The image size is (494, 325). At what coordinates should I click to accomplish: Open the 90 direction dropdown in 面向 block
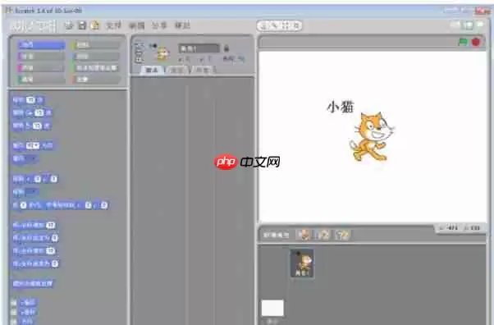point(33,145)
